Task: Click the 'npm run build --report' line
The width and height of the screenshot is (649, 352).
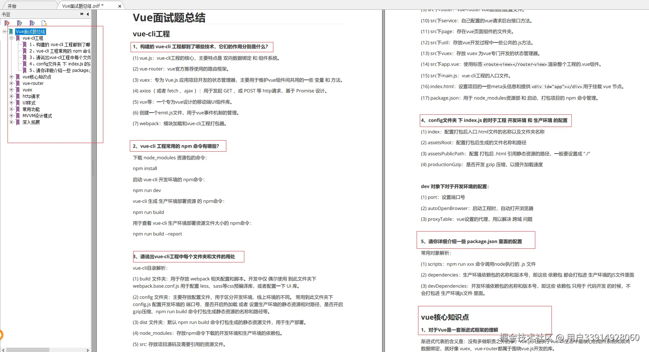Action: 157,234
